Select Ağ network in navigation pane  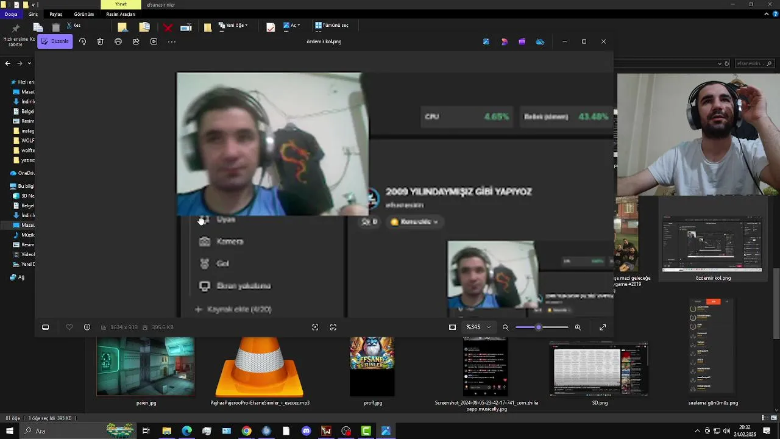(x=17, y=277)
